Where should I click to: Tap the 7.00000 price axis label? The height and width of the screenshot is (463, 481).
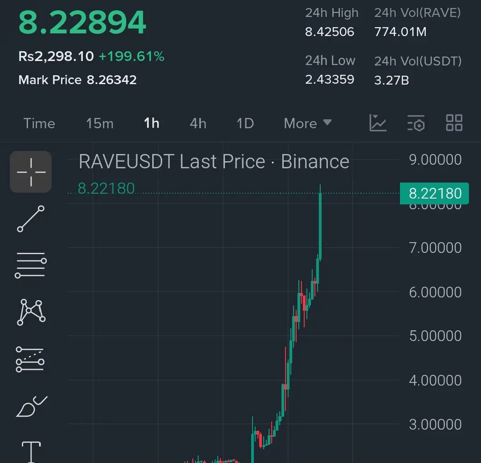coord(435,248)
